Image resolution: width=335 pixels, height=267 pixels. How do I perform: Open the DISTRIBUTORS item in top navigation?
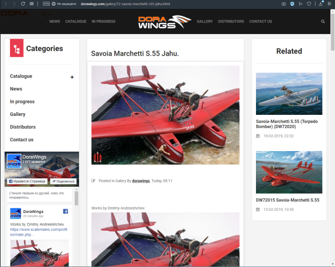point(231,22)
